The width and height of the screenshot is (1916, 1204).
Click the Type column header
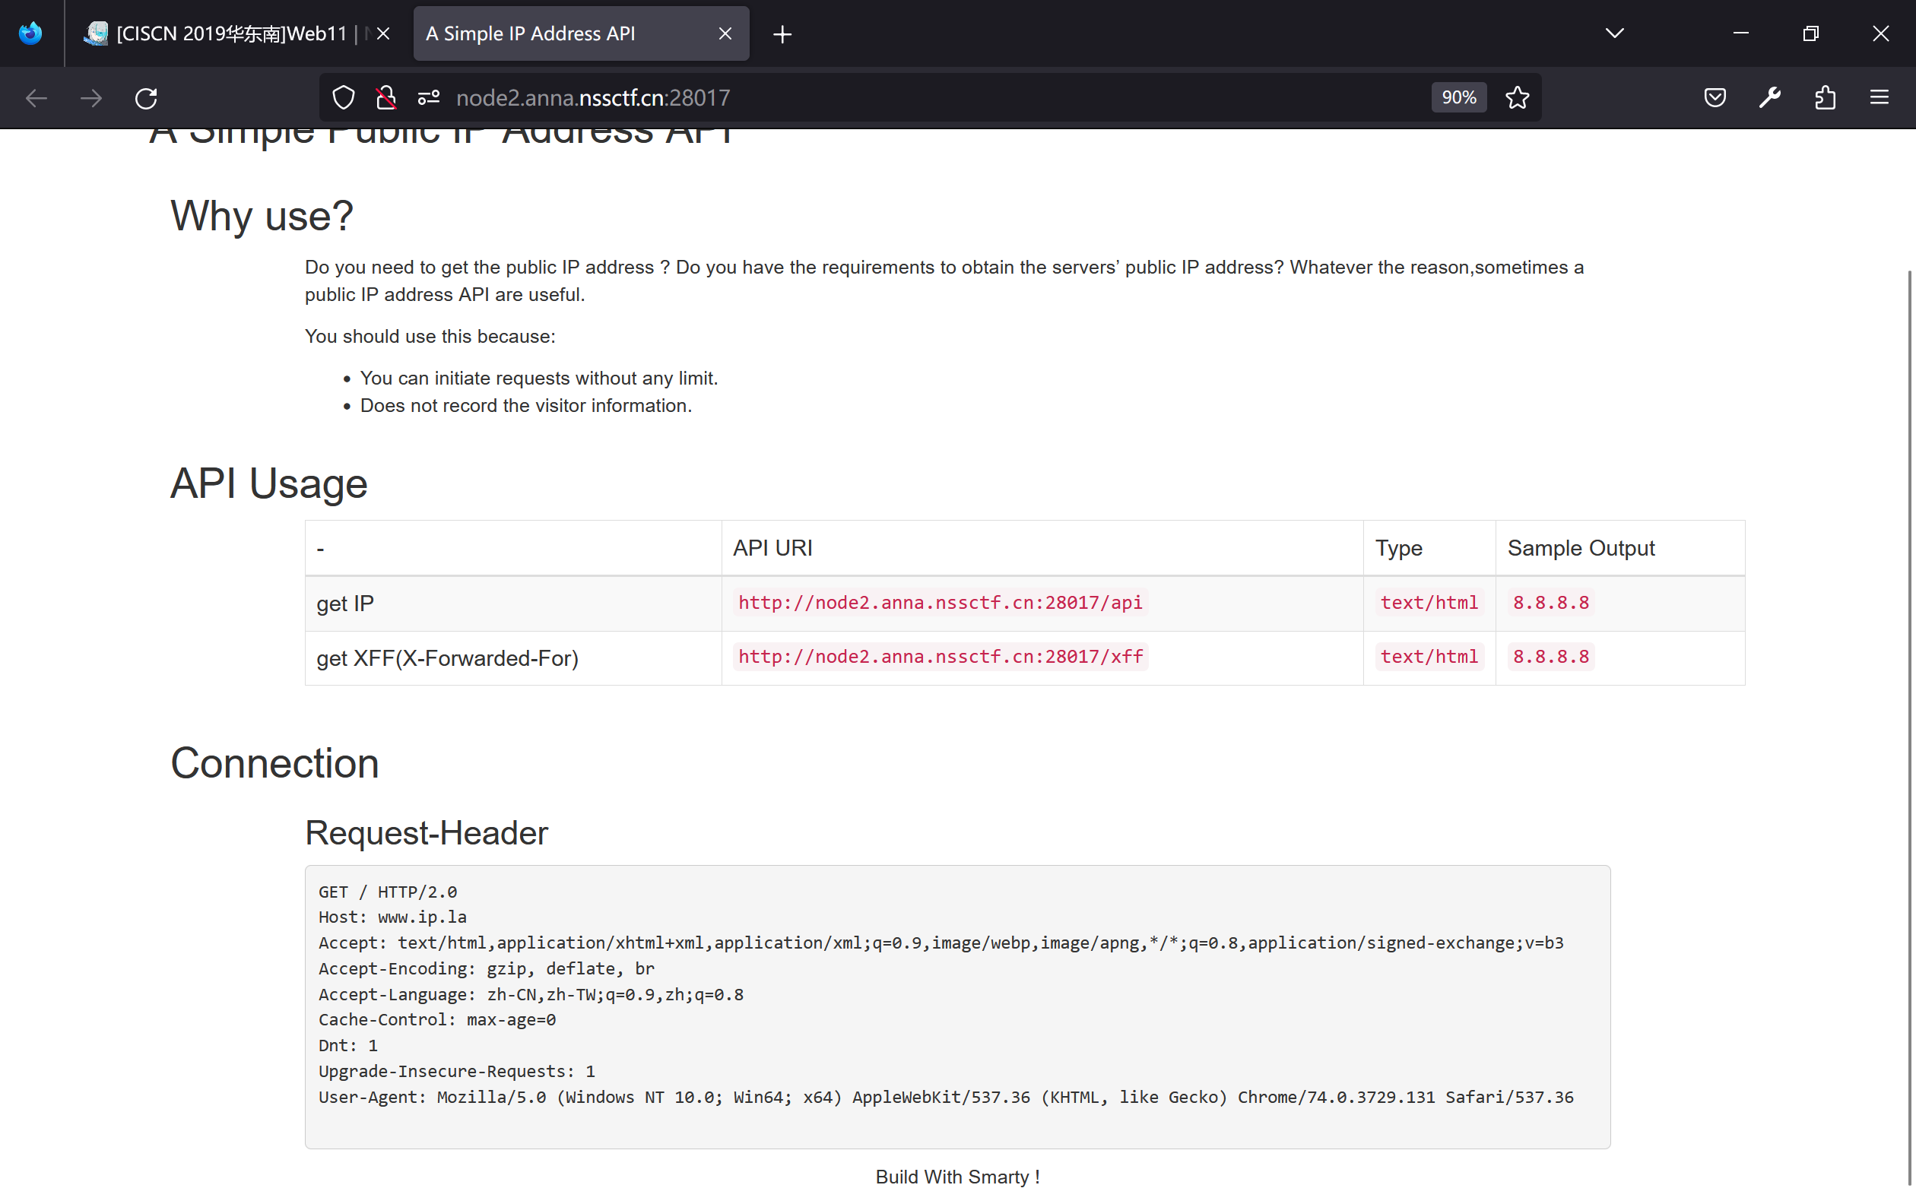click(1429, 548)
